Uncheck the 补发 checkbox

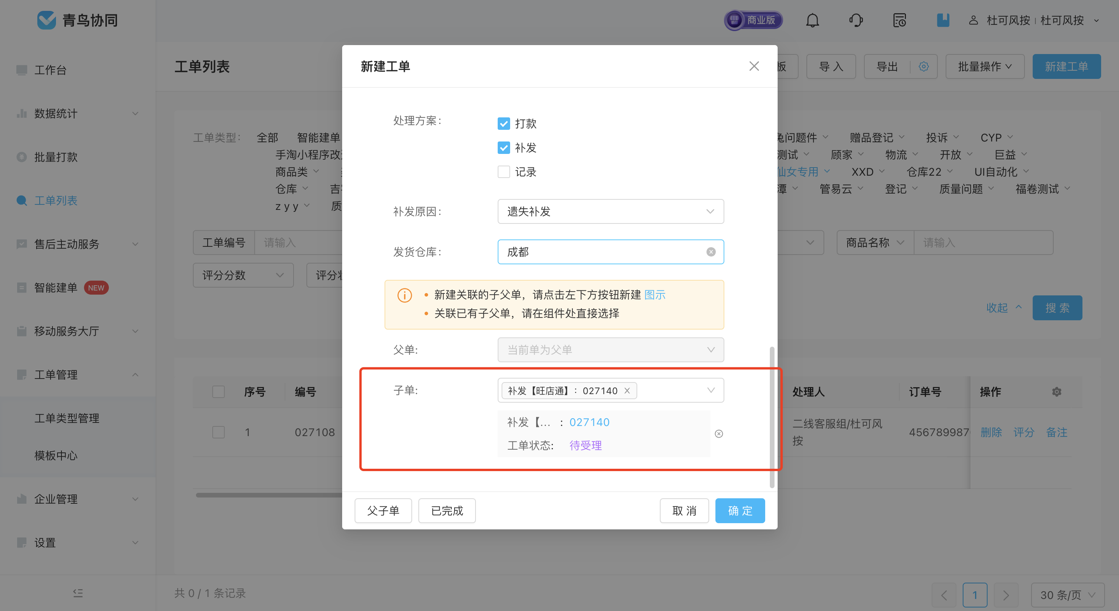pyautogui.click(x=504, y=148)
